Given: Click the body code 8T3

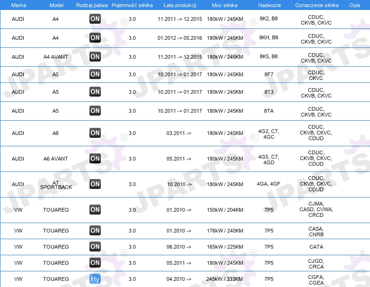Looking at the screenshot, I should 269,92.
